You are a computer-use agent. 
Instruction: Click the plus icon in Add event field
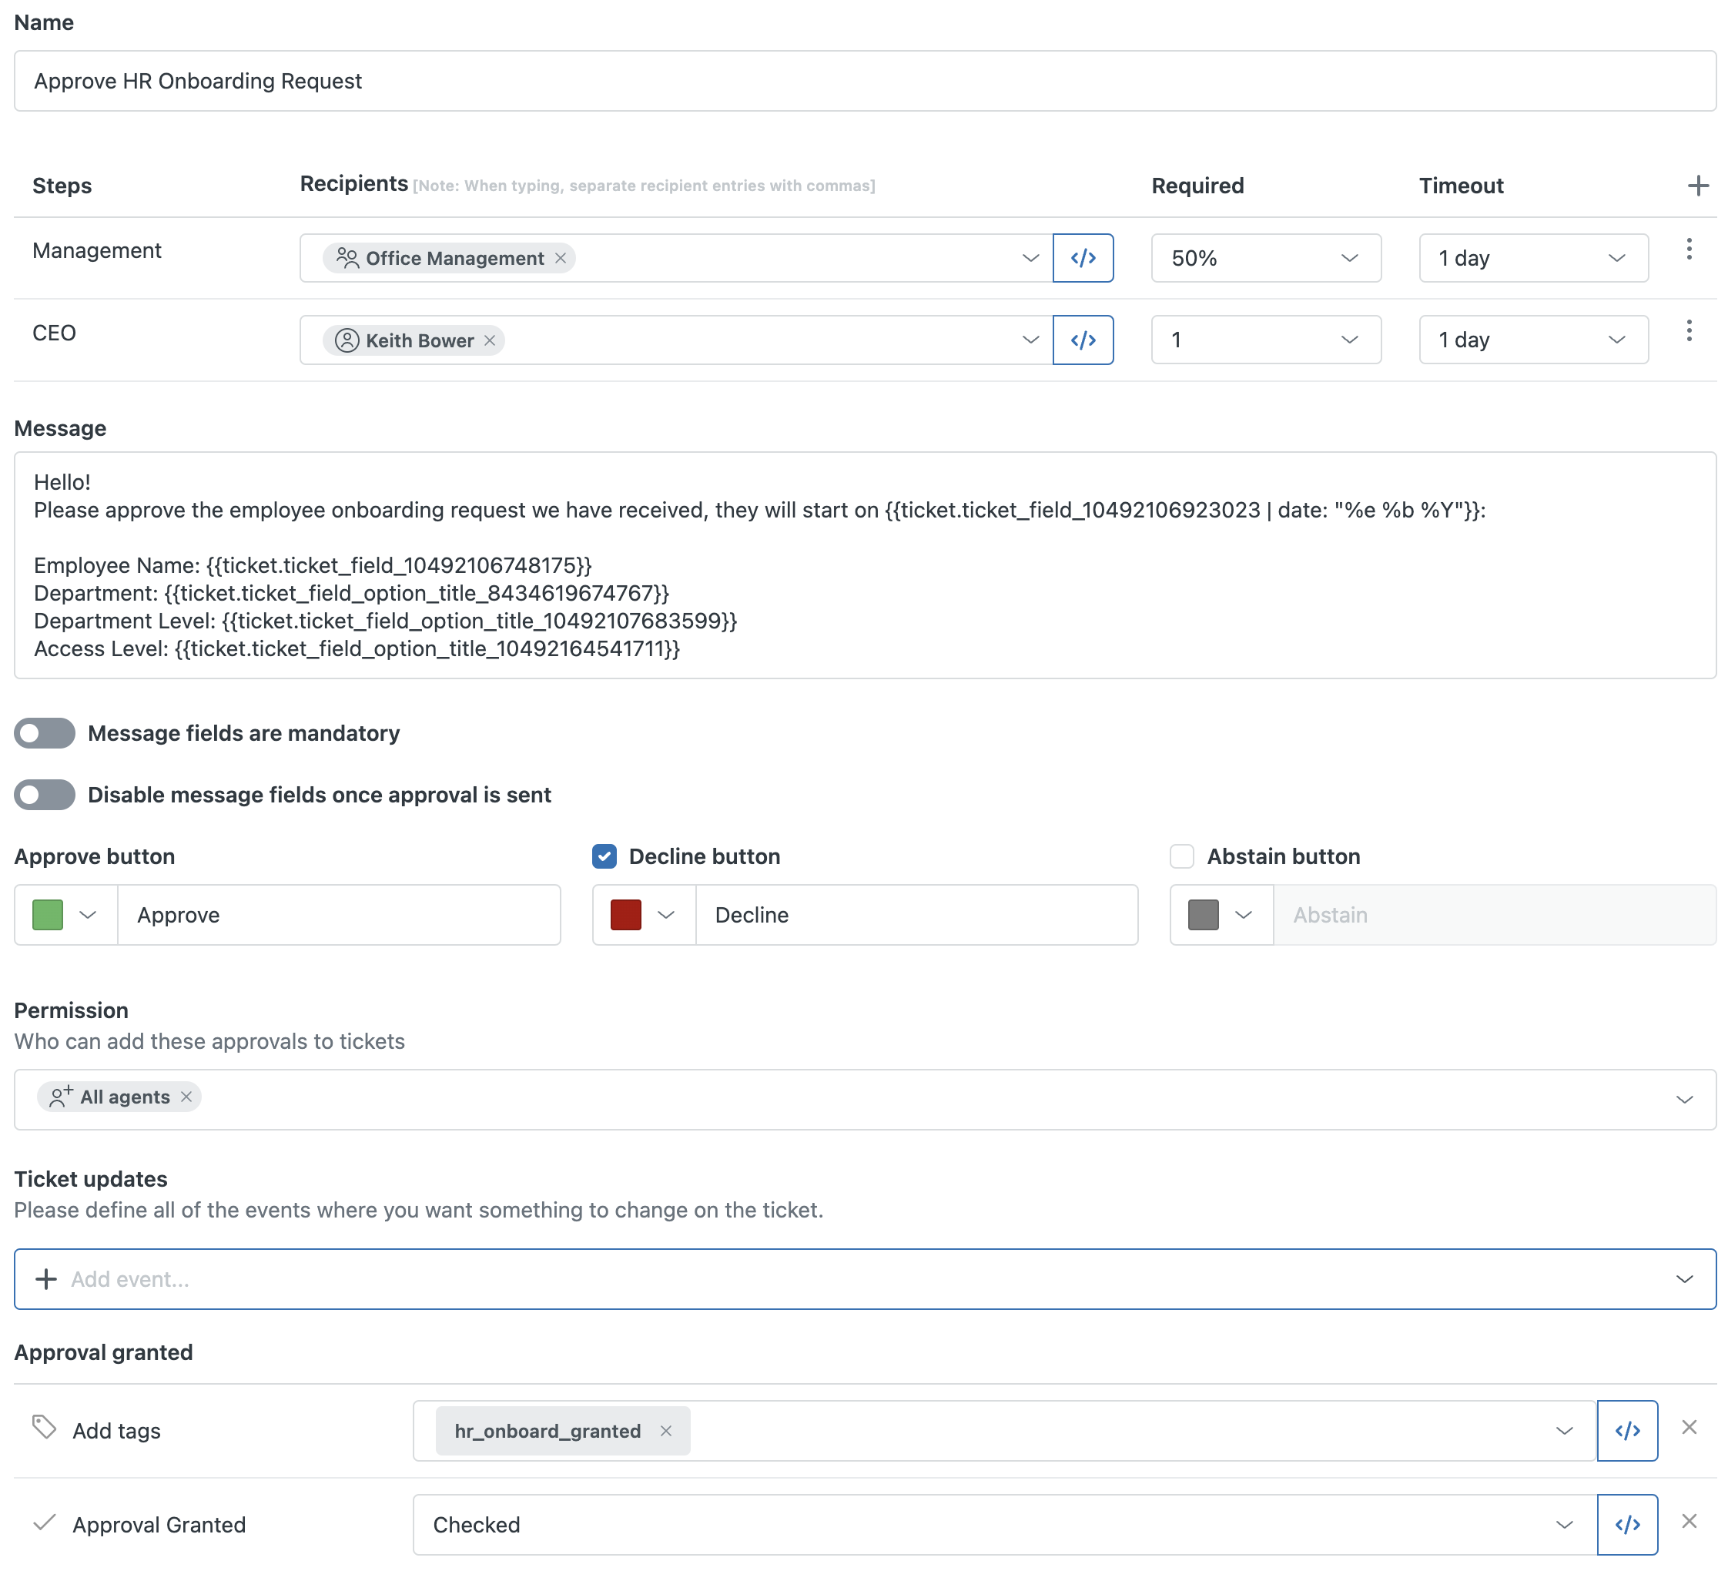pos(45,1278)
